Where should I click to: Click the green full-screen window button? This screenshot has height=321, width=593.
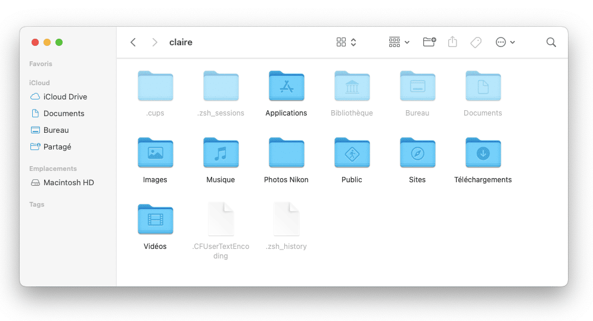(59, 42)
